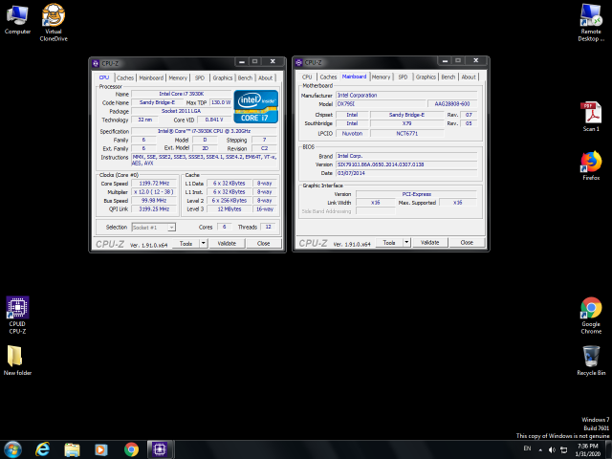Click the Intel Corporation manufacturer field
Image resolution: width=612 pixels, height=459 pixels.
pos(406,96)
